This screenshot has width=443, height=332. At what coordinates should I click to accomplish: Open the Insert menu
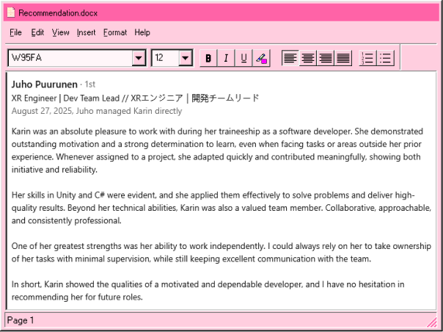tap(86, 32)
